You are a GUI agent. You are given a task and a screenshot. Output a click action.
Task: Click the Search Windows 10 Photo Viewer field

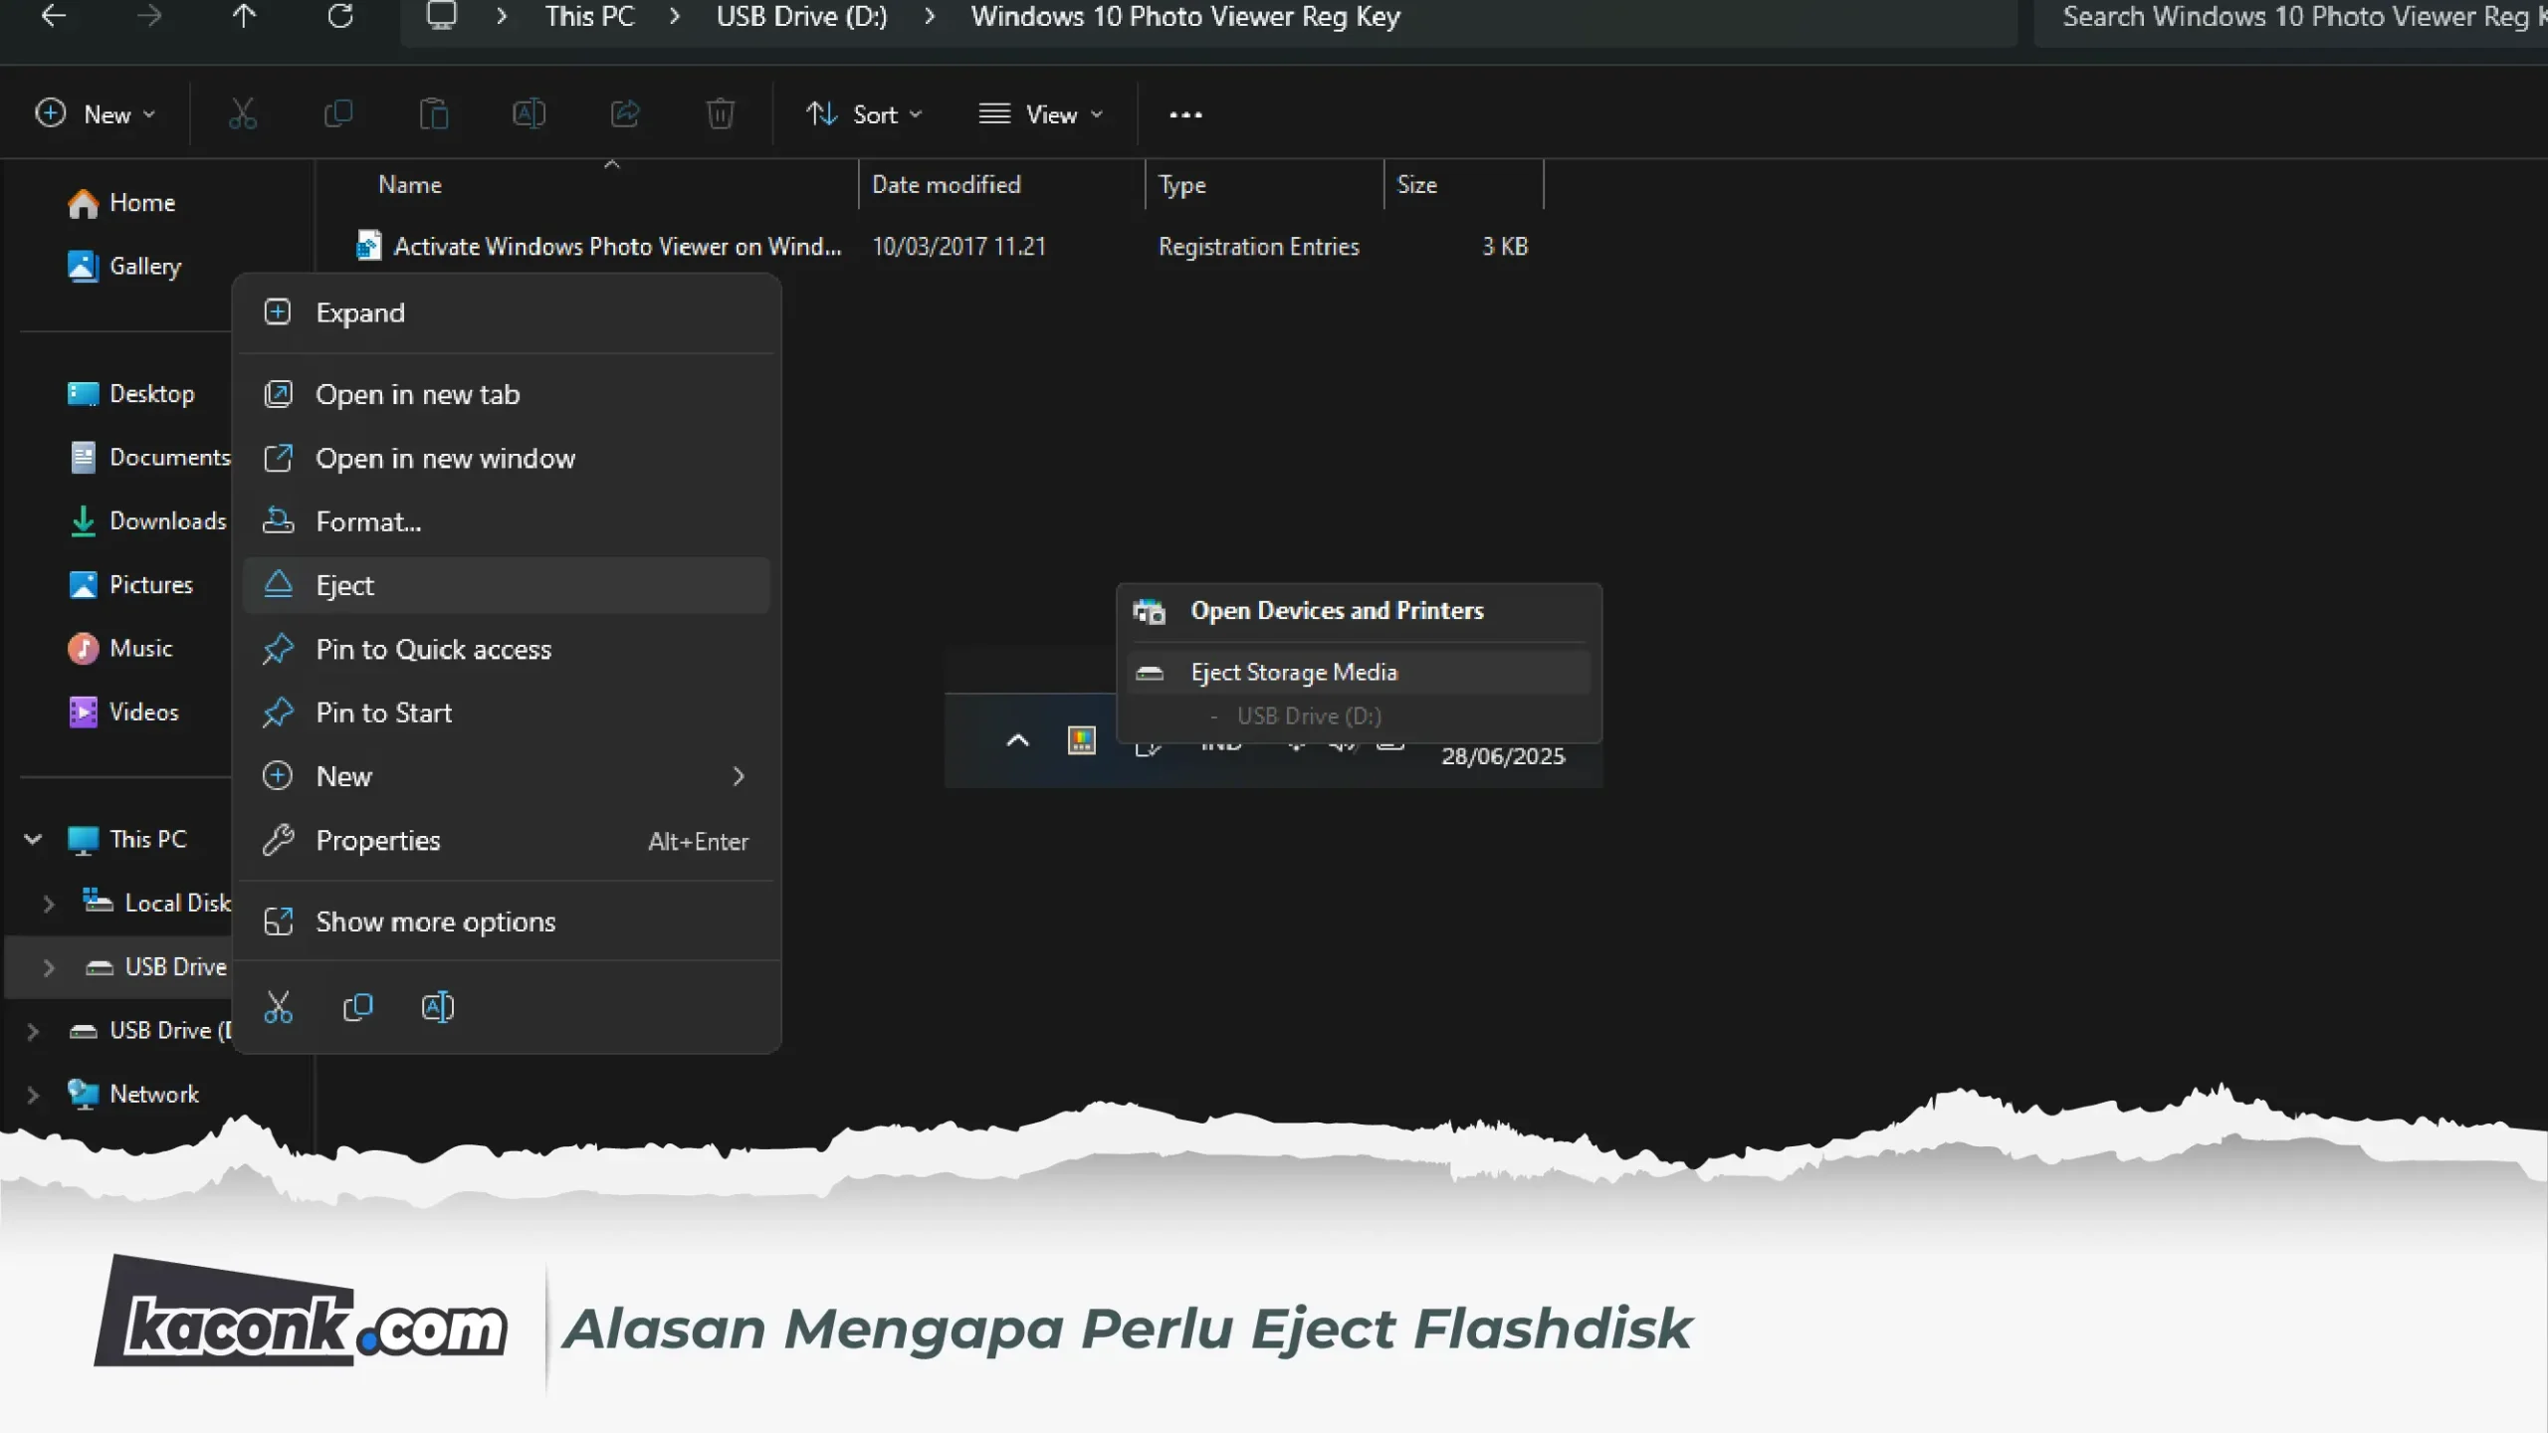tap(2289, 18)
